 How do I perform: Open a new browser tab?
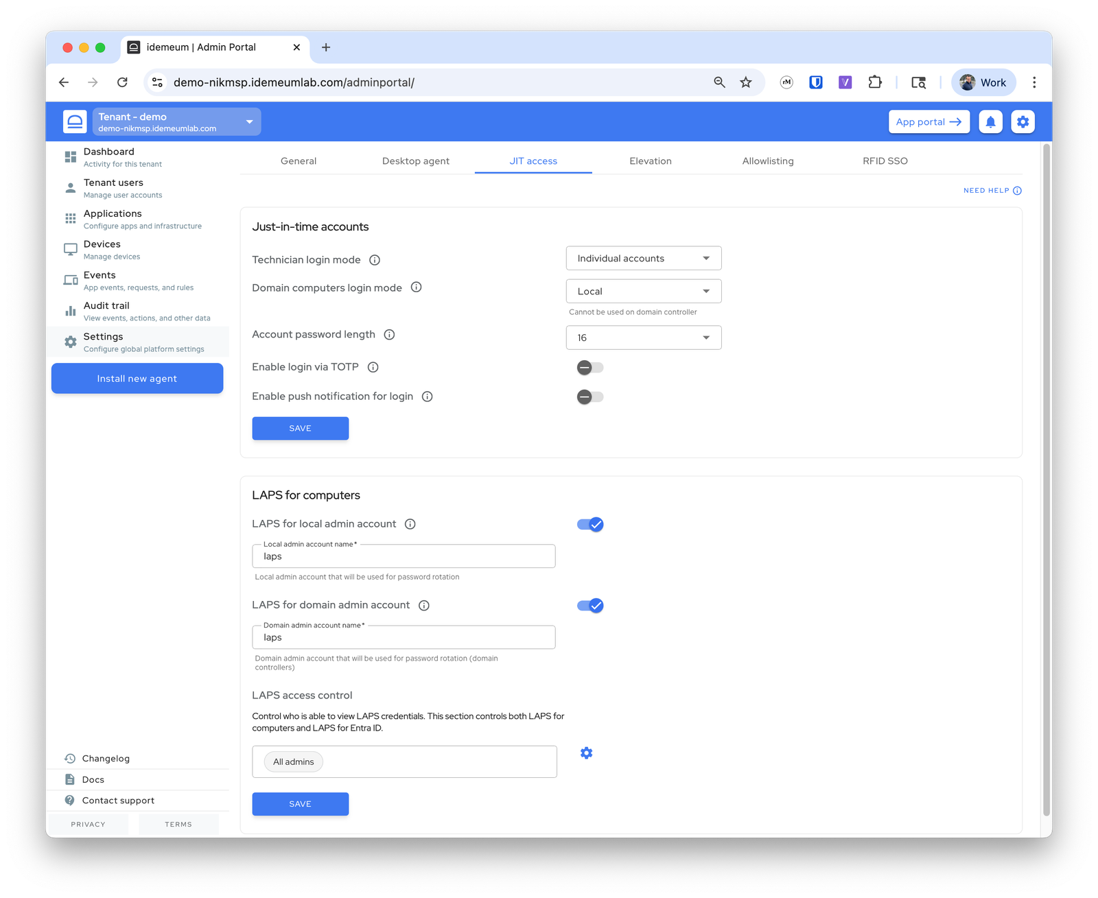pyautogui.click(x=326, y=47)
